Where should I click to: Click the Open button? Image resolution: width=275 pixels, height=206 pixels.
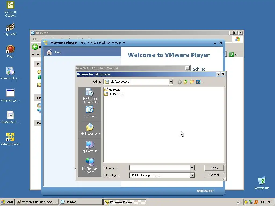click(214, 168)
